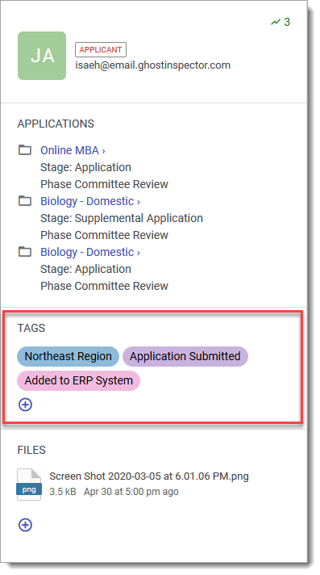320x575 pixels.
Task: Add a new tag with plus icon
Action: pyautogui.click(x=25, y=405)
